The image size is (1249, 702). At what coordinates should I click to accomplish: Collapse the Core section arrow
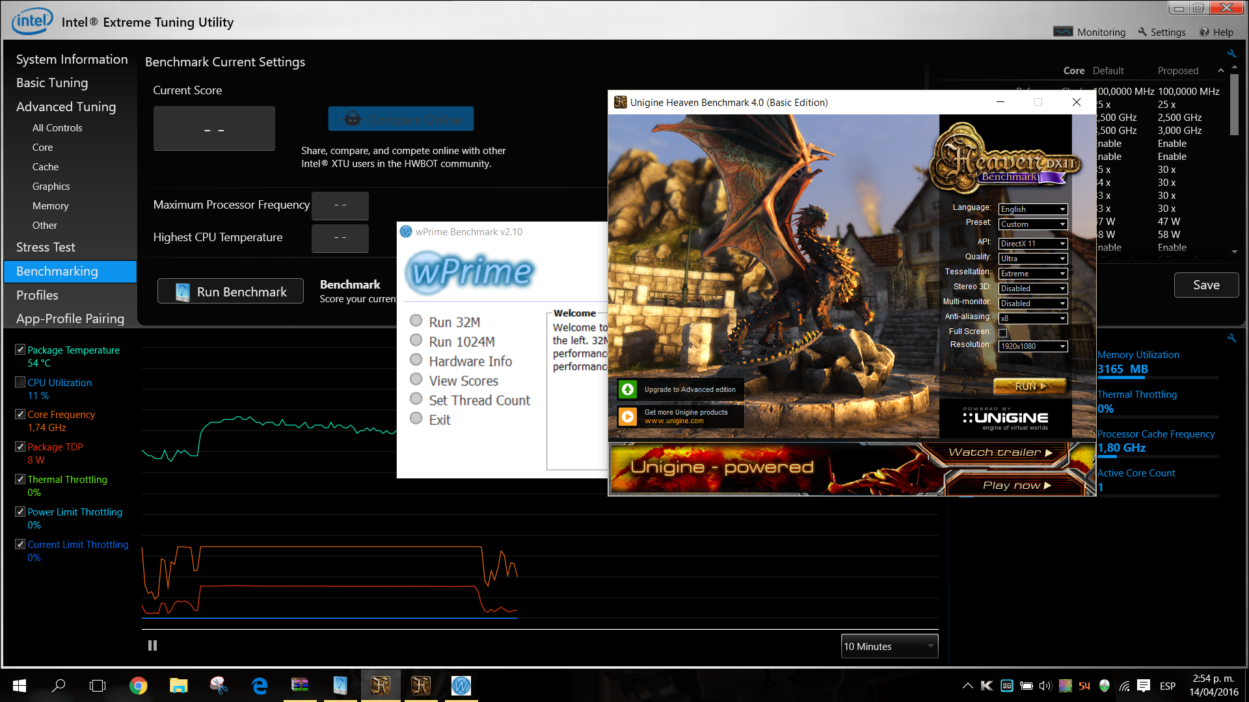point(1221,70)
